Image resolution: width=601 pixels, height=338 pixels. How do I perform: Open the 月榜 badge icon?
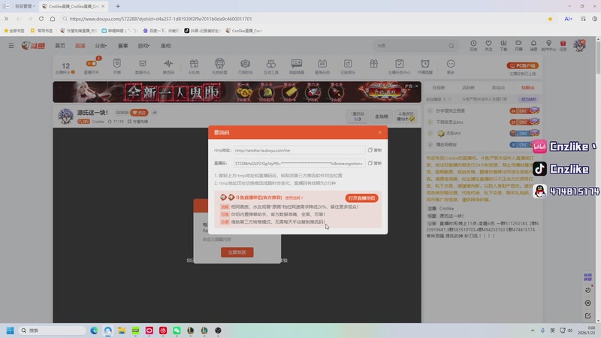click(x=117, y=66)
